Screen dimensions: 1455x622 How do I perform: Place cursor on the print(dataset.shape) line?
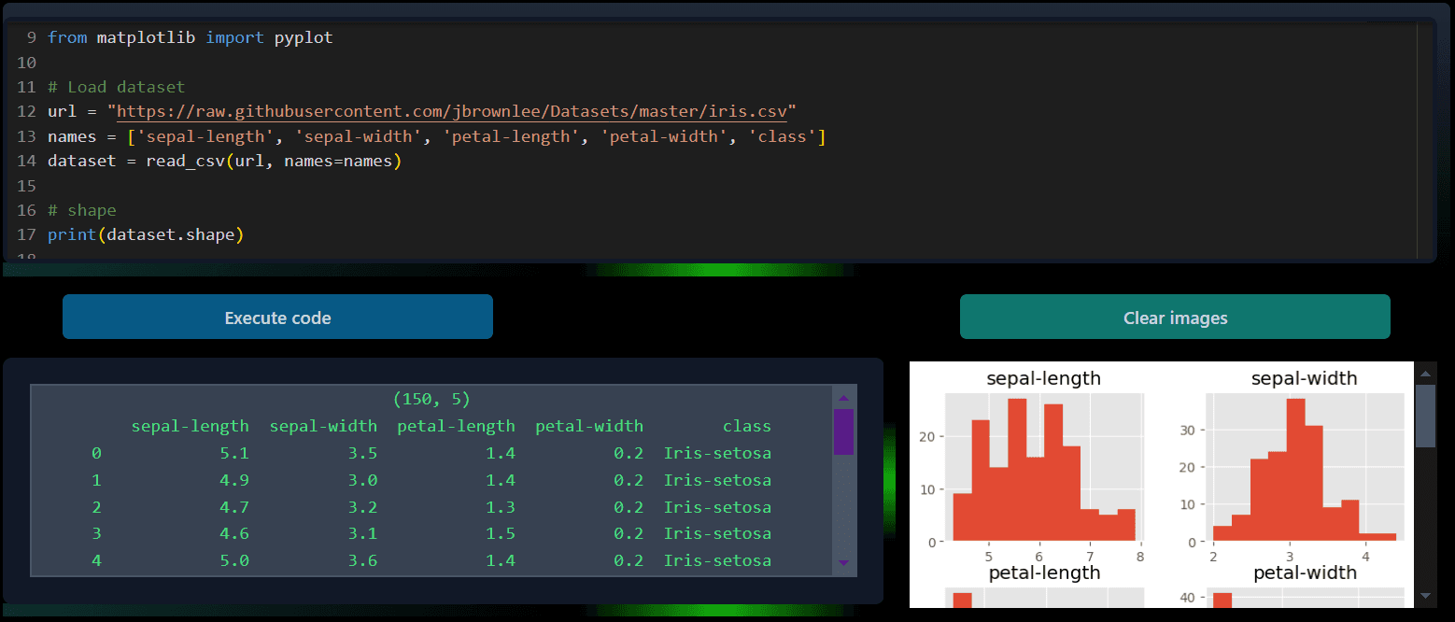coord(146,234)
